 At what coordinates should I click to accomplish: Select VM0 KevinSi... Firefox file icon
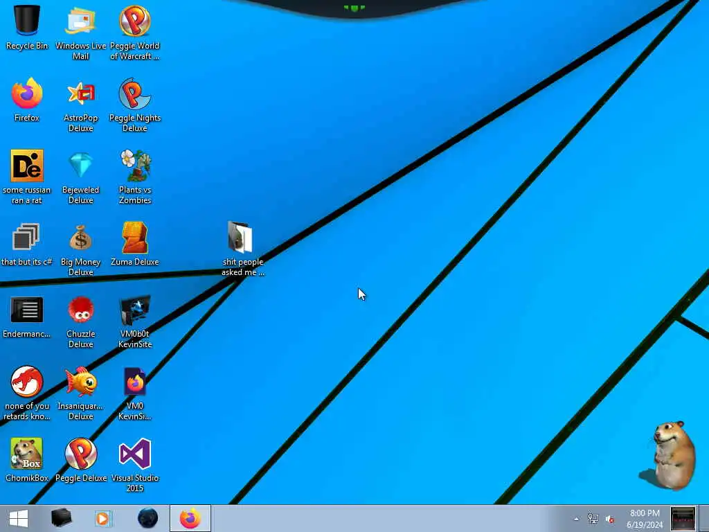135,393
